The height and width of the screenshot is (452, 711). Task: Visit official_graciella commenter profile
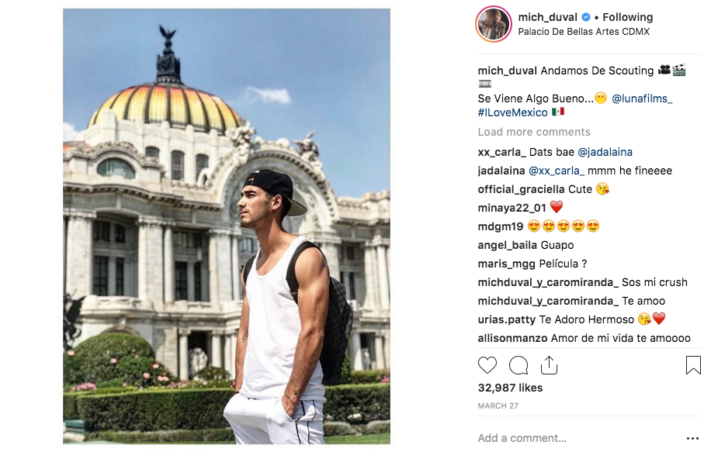521,189
